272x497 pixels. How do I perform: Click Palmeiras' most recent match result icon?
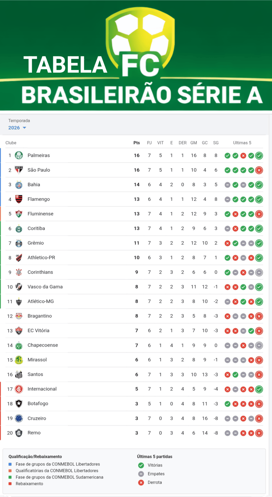(259, 156)
